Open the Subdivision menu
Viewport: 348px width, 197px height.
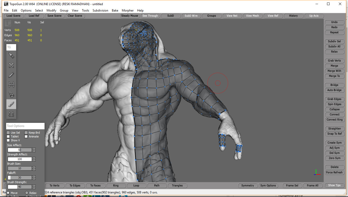100,11
